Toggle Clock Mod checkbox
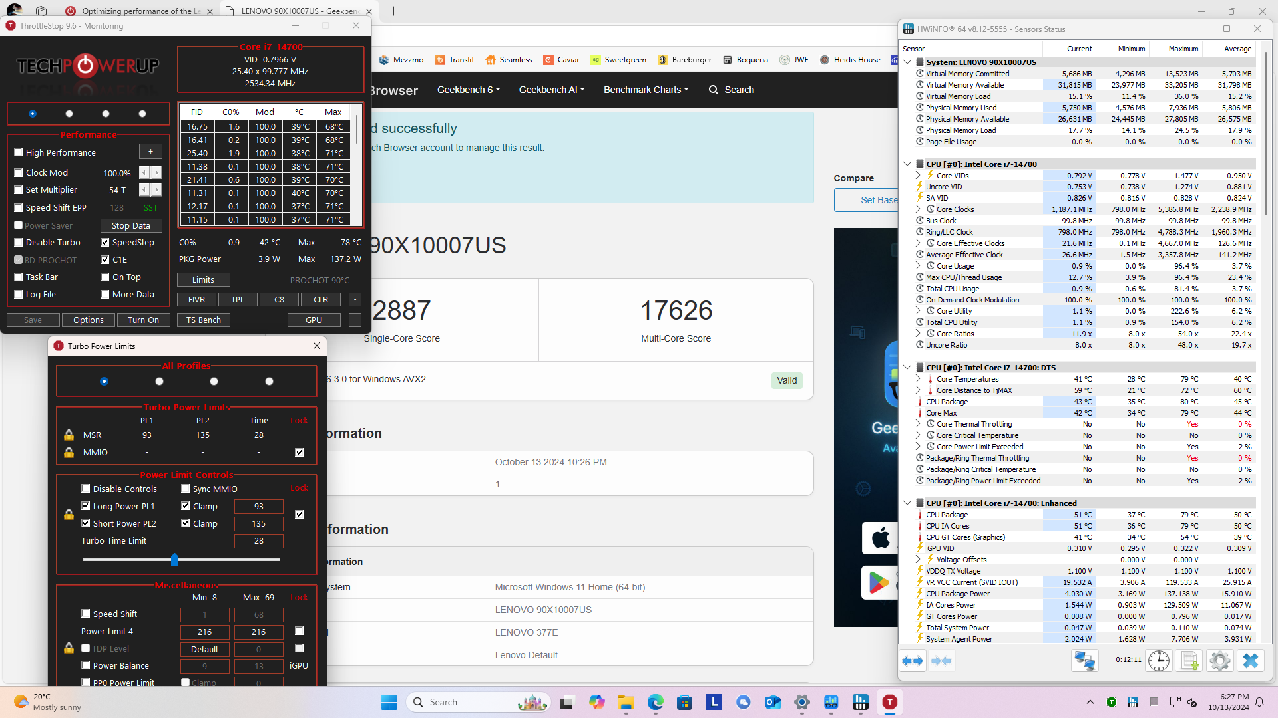Screen dimensions: 1278x718 [19, 172]
